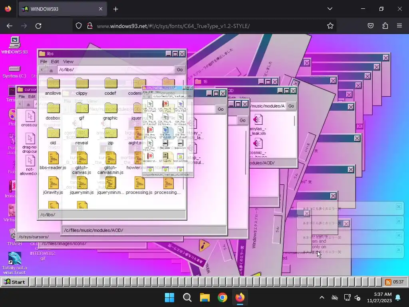
Task: Open the reveal folder
Action: point(81,136)
